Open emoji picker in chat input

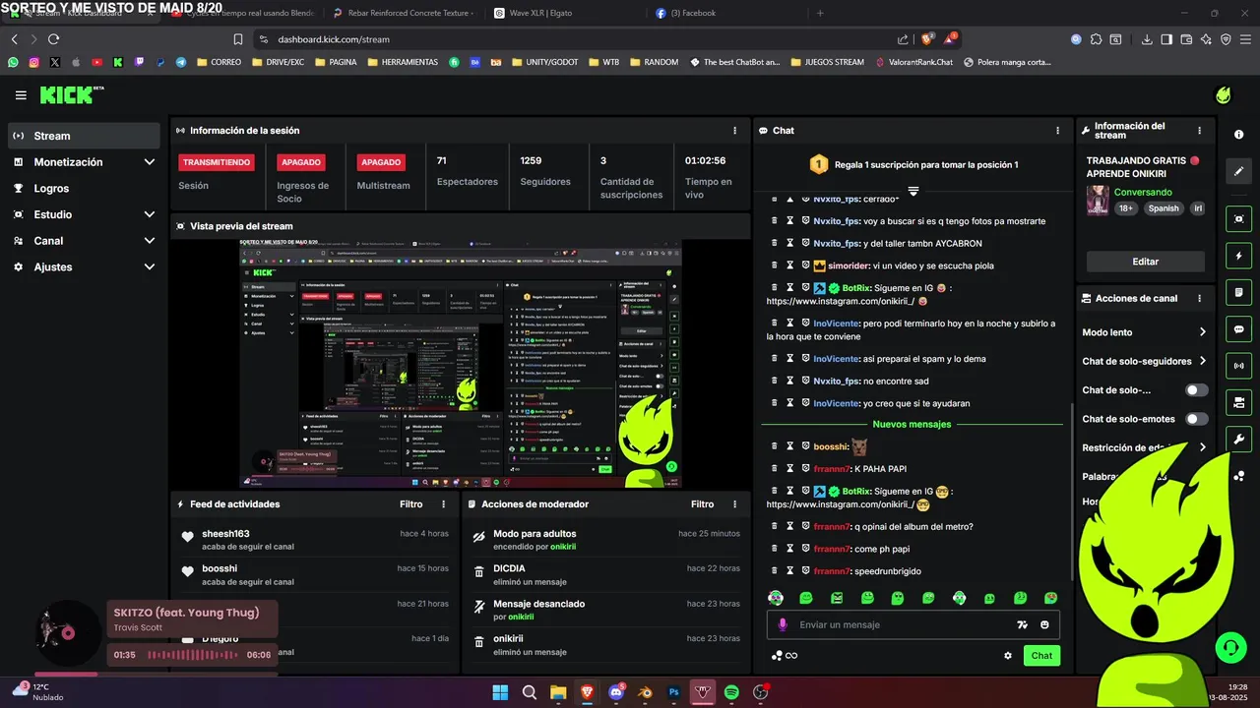coord(1044,624)
